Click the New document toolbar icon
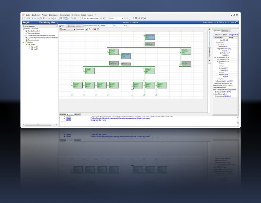This screenshot has height=203, width=261. point(24,19)
